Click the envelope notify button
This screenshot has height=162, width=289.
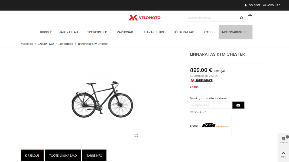[238, 105]
